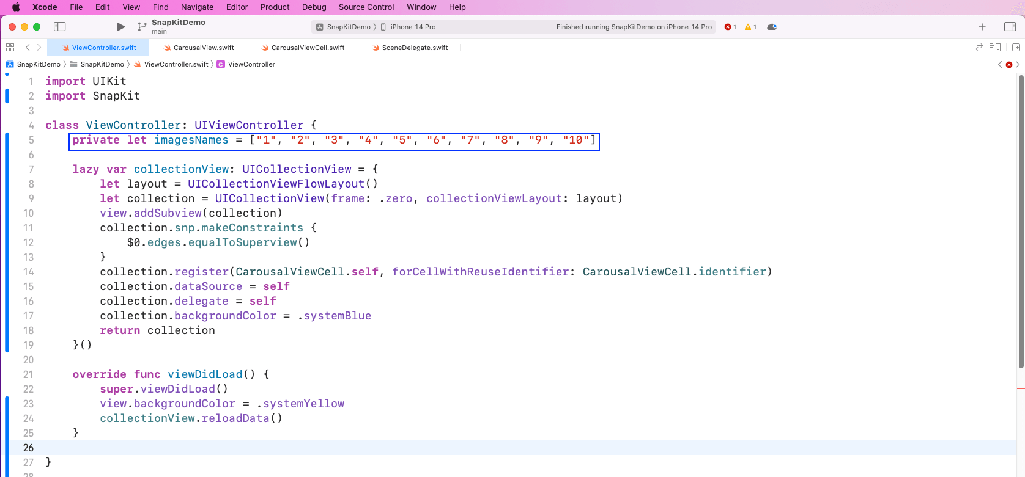Screen dimensions: 1025x477
Task: Switch to the CarousalView.swift tab
Action: point(203,48)
